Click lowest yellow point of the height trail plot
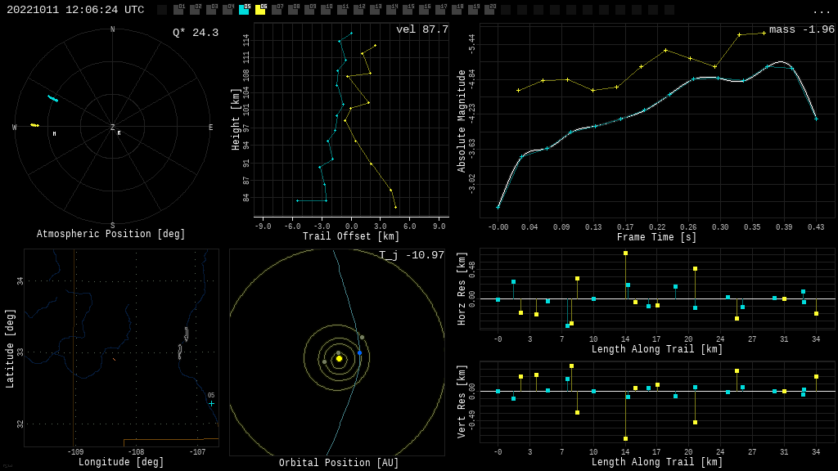 click(395, 207)
